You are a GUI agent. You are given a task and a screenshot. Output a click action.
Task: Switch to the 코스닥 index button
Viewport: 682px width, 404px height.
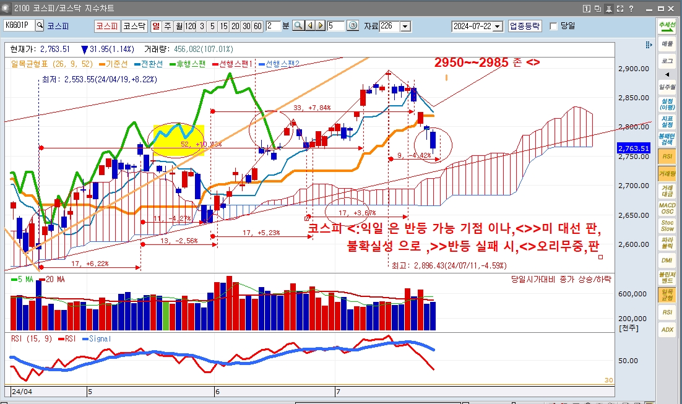134,26
